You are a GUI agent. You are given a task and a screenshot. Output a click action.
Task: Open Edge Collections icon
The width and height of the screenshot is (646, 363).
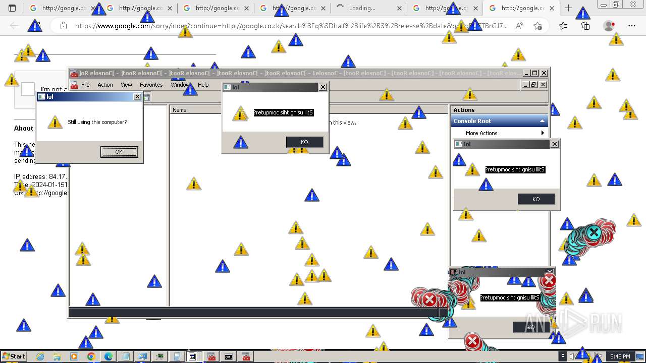coord(585,26)
